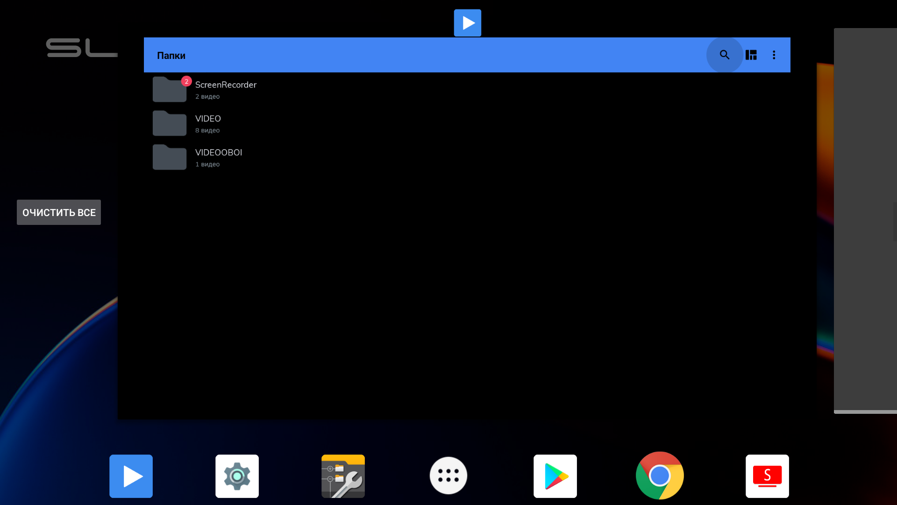Image resolution: width=897 pixels, height=505 pixels.
Task: Click the search magnifier icon
Action: (724, 55)
